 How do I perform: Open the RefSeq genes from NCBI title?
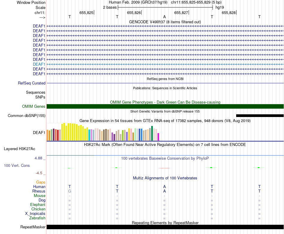[165, 79]
